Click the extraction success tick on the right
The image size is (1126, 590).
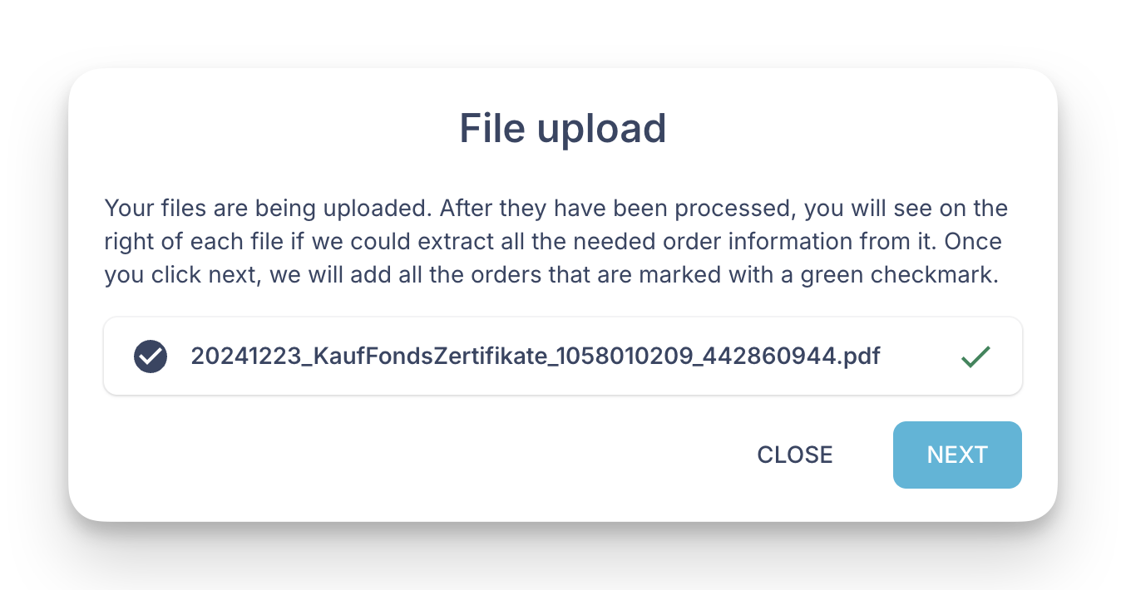975,356
